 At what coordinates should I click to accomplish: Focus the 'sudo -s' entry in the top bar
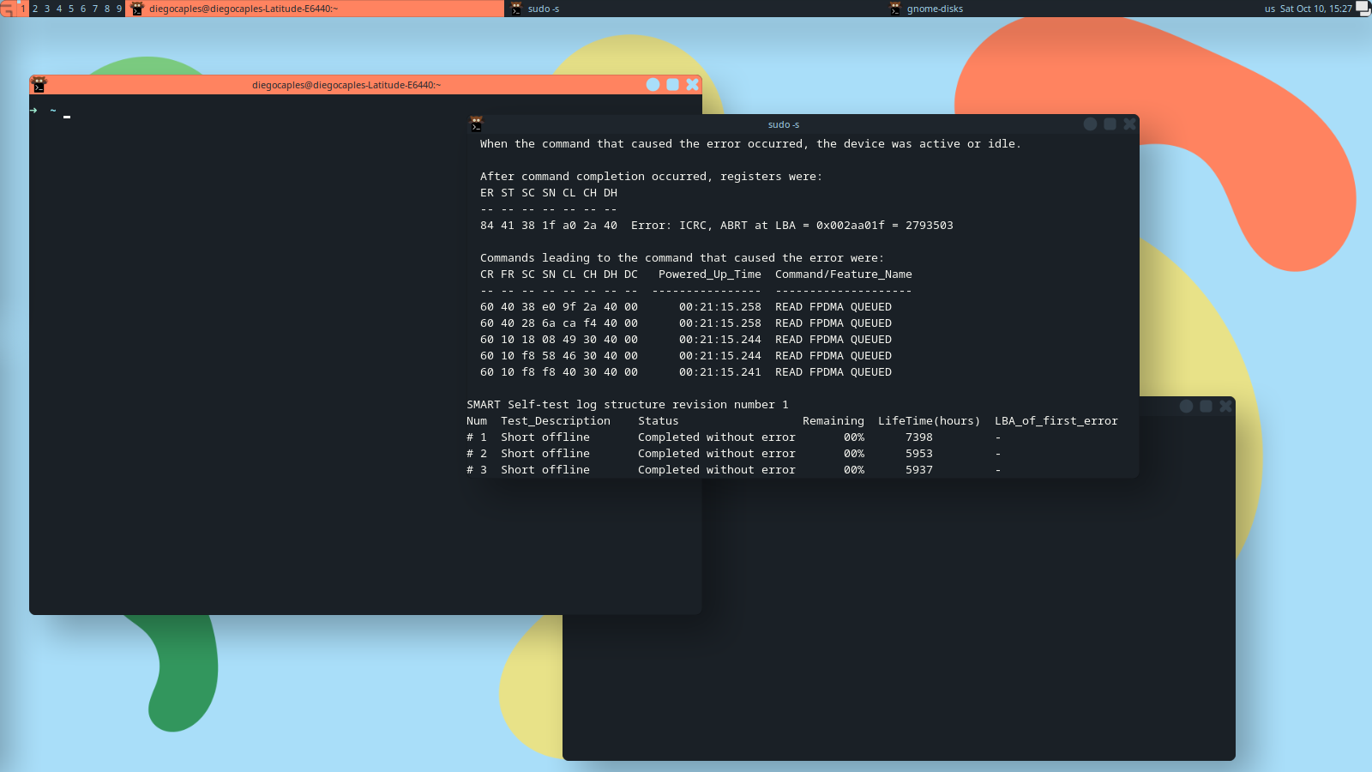coord(695,9)
